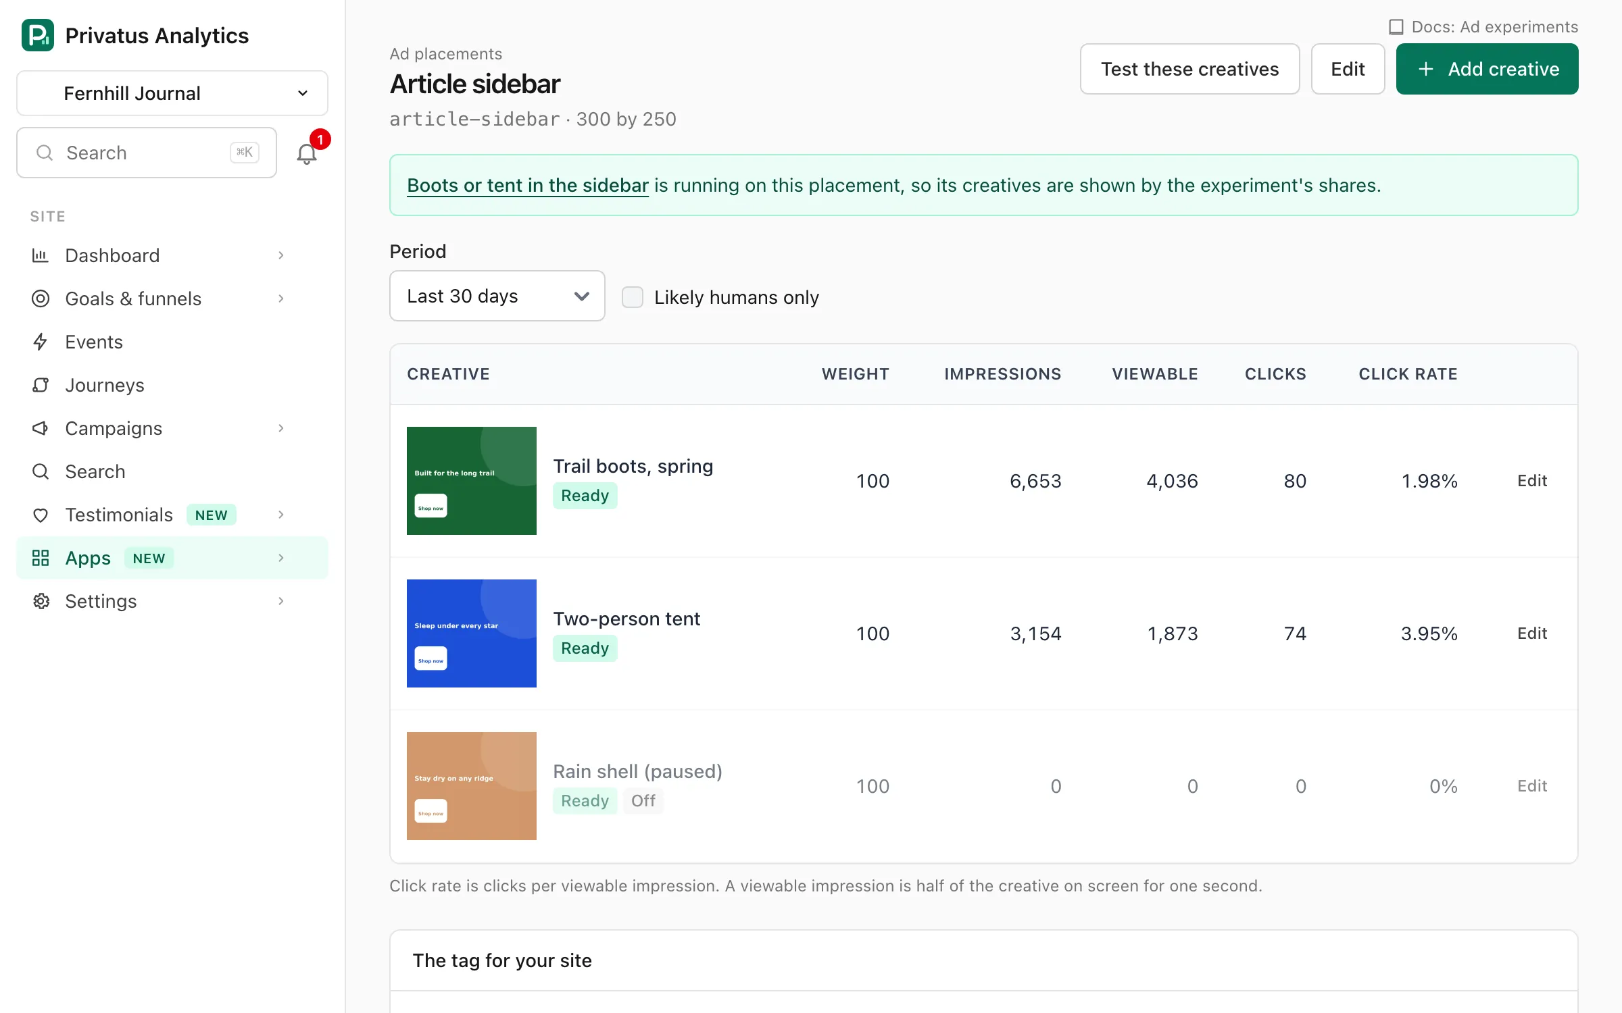
Task: Open the Fernhill Journal site selector
Action: point(172,93)
